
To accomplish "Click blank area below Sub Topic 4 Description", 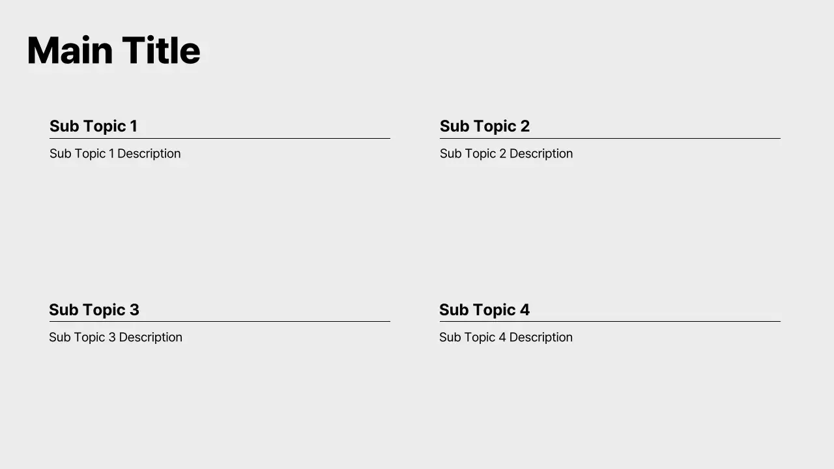I will (x=610, y=391).
